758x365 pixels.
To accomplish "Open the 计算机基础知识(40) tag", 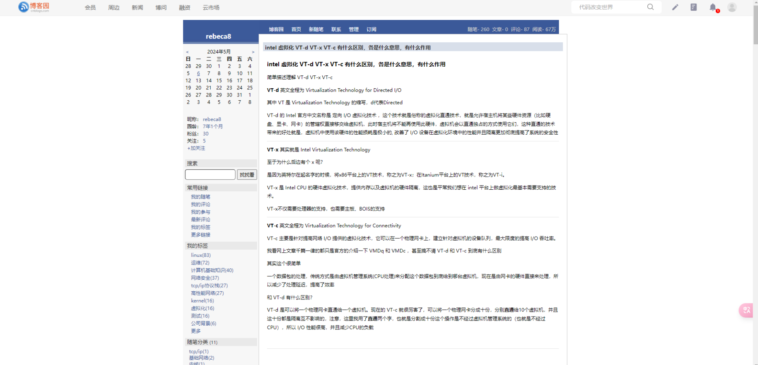I will click(x=212, y=270).
